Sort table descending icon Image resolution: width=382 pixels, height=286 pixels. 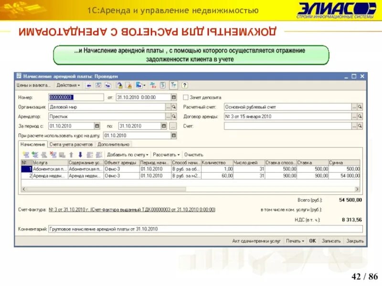pos(99,154)
